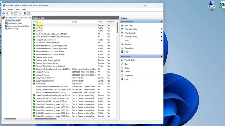
Task: Open the View menu in menu bar
Action: click(18, 9)
